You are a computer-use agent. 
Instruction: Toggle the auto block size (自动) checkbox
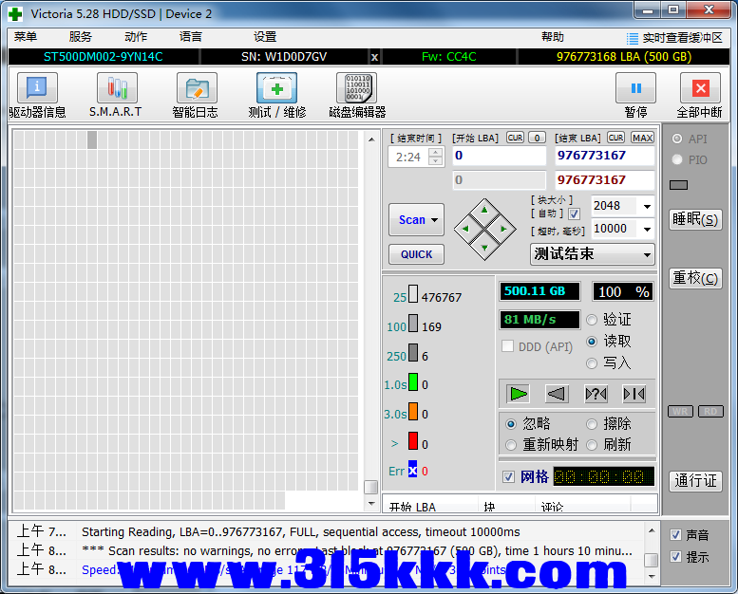pos(575,214)
